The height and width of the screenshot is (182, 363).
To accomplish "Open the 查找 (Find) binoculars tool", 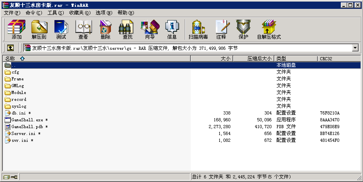I will pyautogui.click(x=127, y=30).
